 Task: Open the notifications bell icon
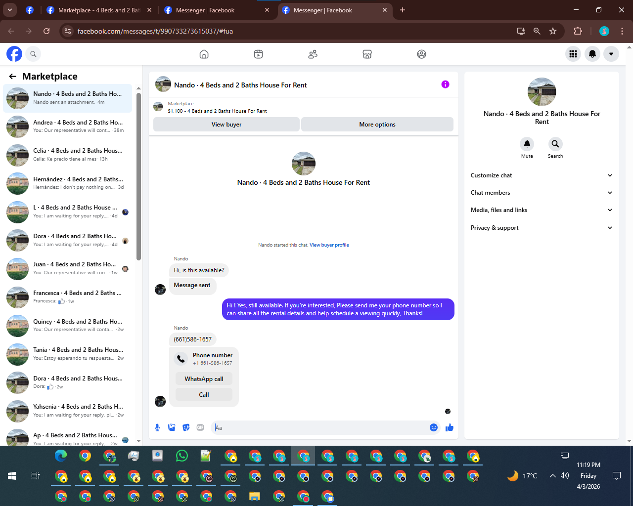[x=592, y=54]
